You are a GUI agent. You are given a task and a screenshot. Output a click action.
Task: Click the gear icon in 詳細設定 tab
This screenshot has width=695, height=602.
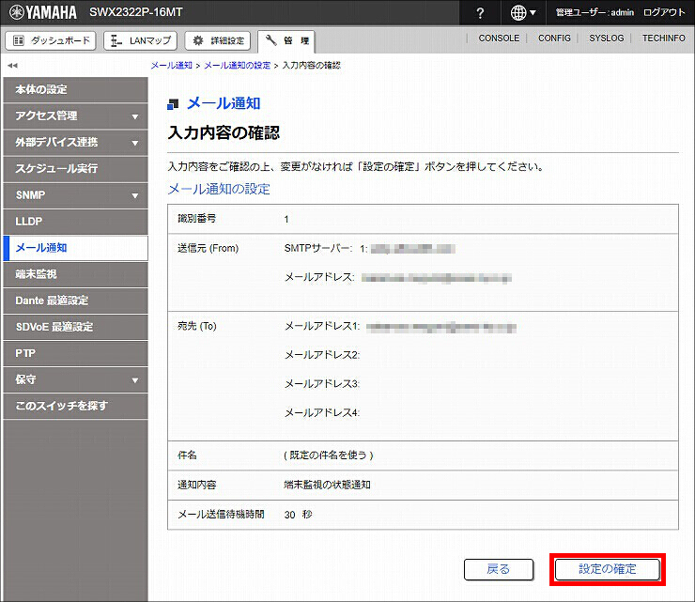(x=197, y=40)
